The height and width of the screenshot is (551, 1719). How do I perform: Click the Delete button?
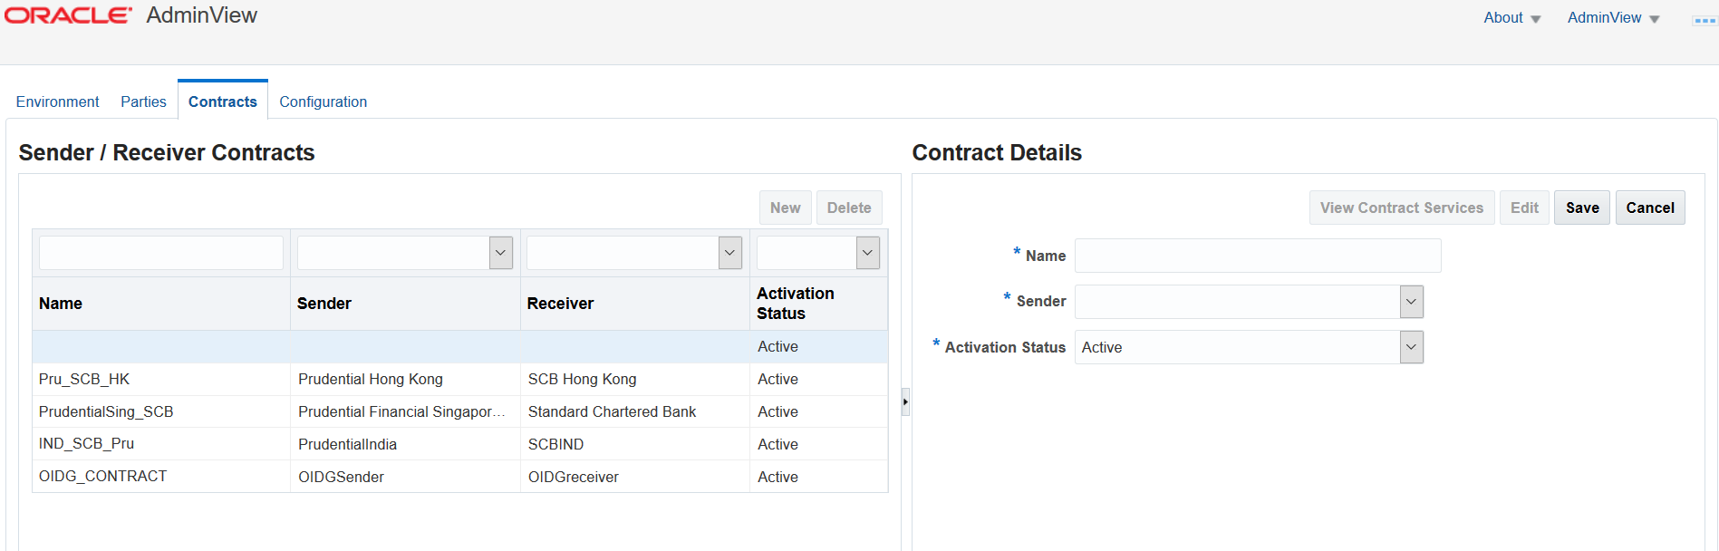pos(848,207)
